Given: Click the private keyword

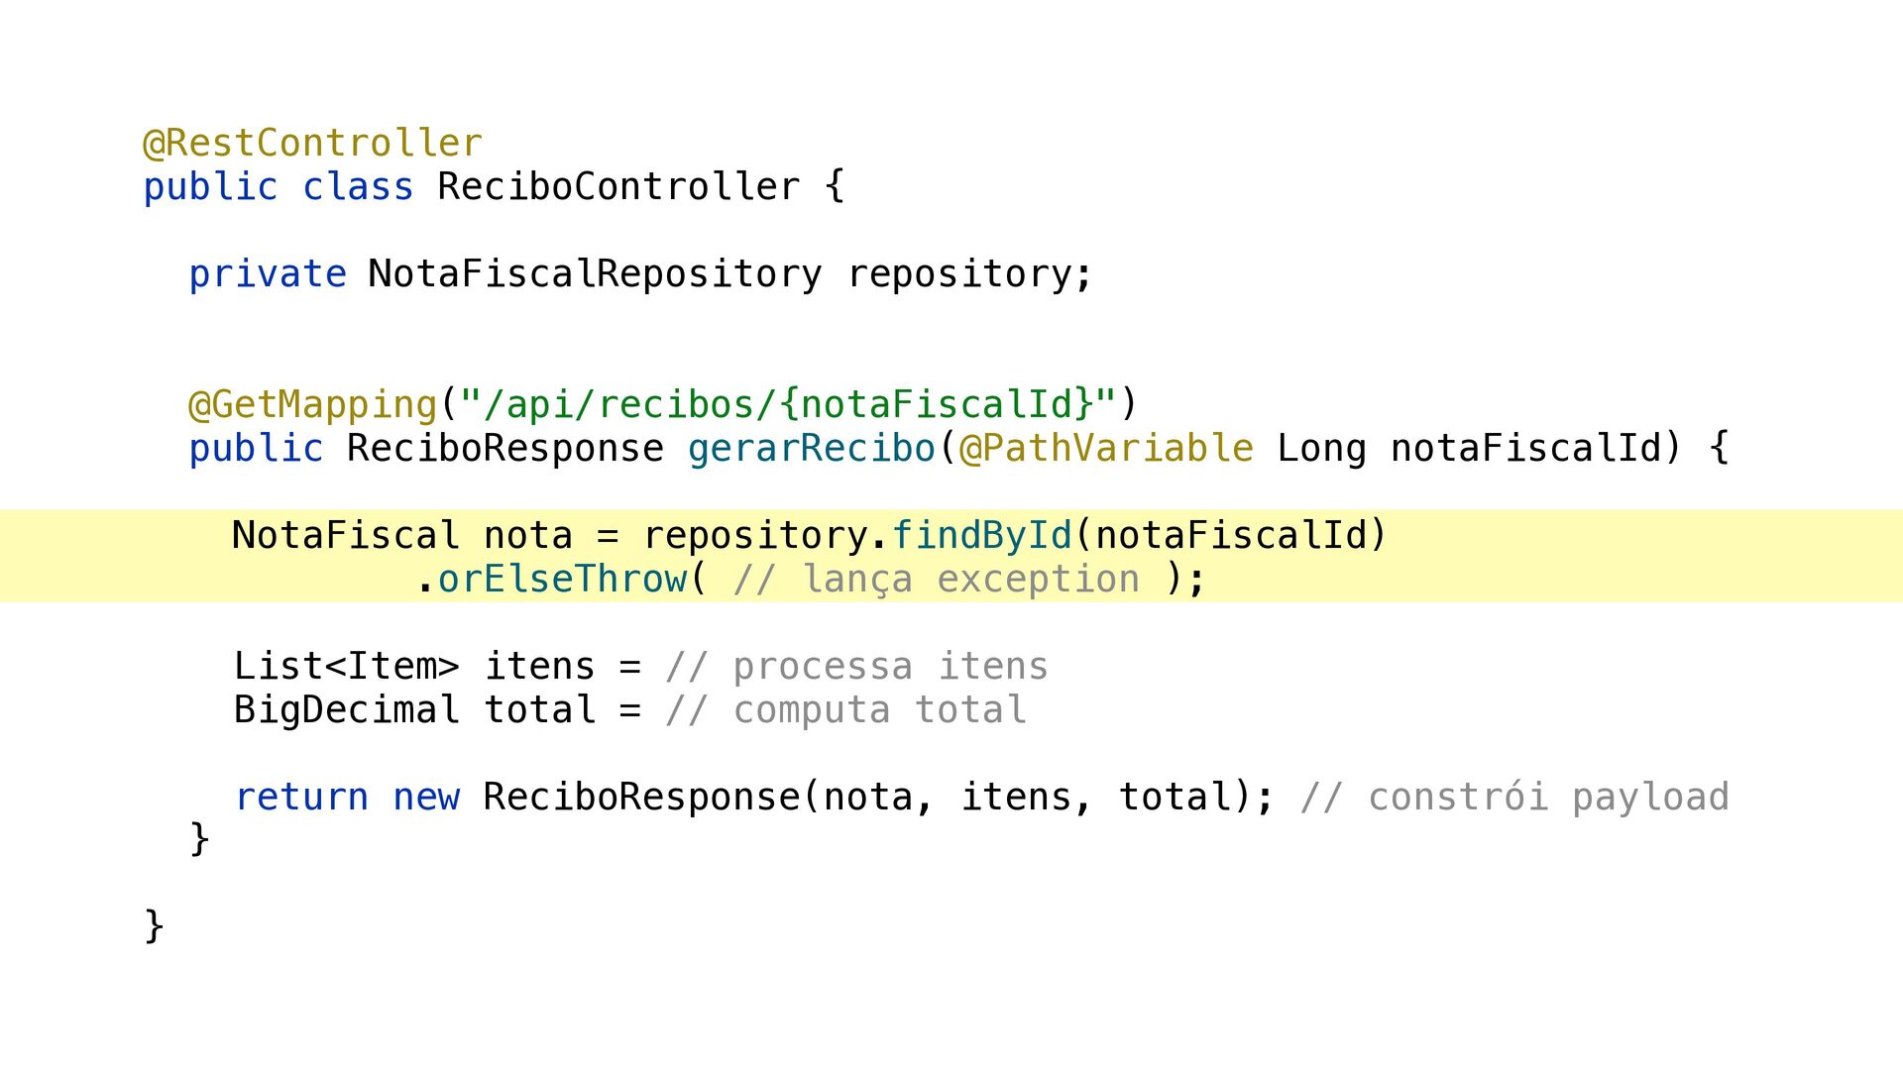Looking at the screenshot, I should pos(268,274).
